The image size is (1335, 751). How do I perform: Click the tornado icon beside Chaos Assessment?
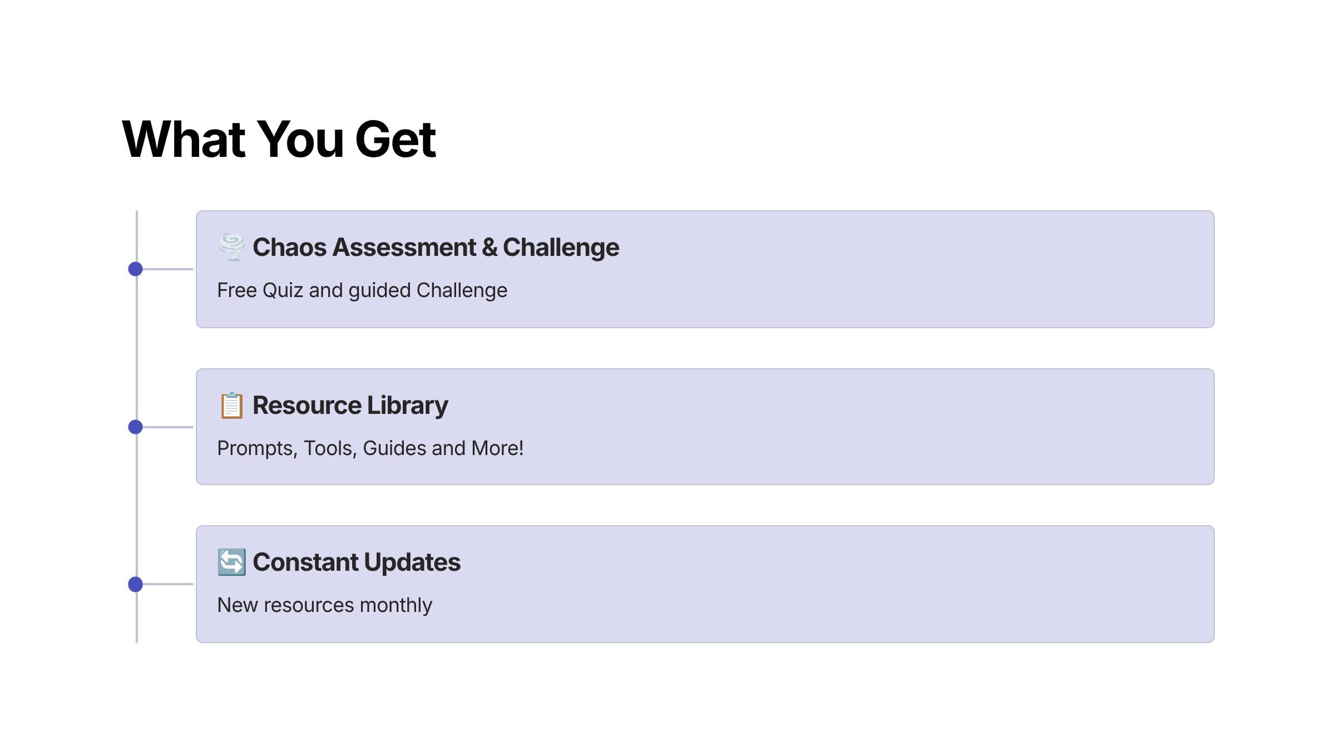pos(231,247)
